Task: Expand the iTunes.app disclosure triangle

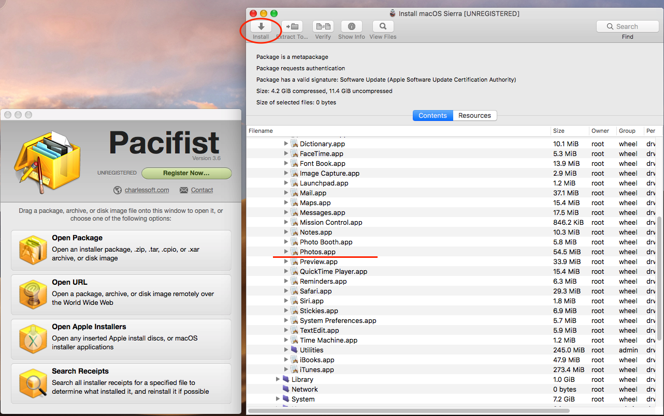Action: pyautogui.click(x=286, y=369)
